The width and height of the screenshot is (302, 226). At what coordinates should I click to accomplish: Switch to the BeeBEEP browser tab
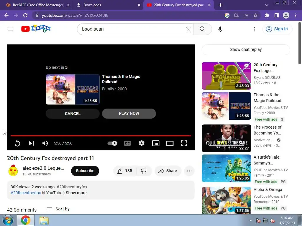point(35,5)
